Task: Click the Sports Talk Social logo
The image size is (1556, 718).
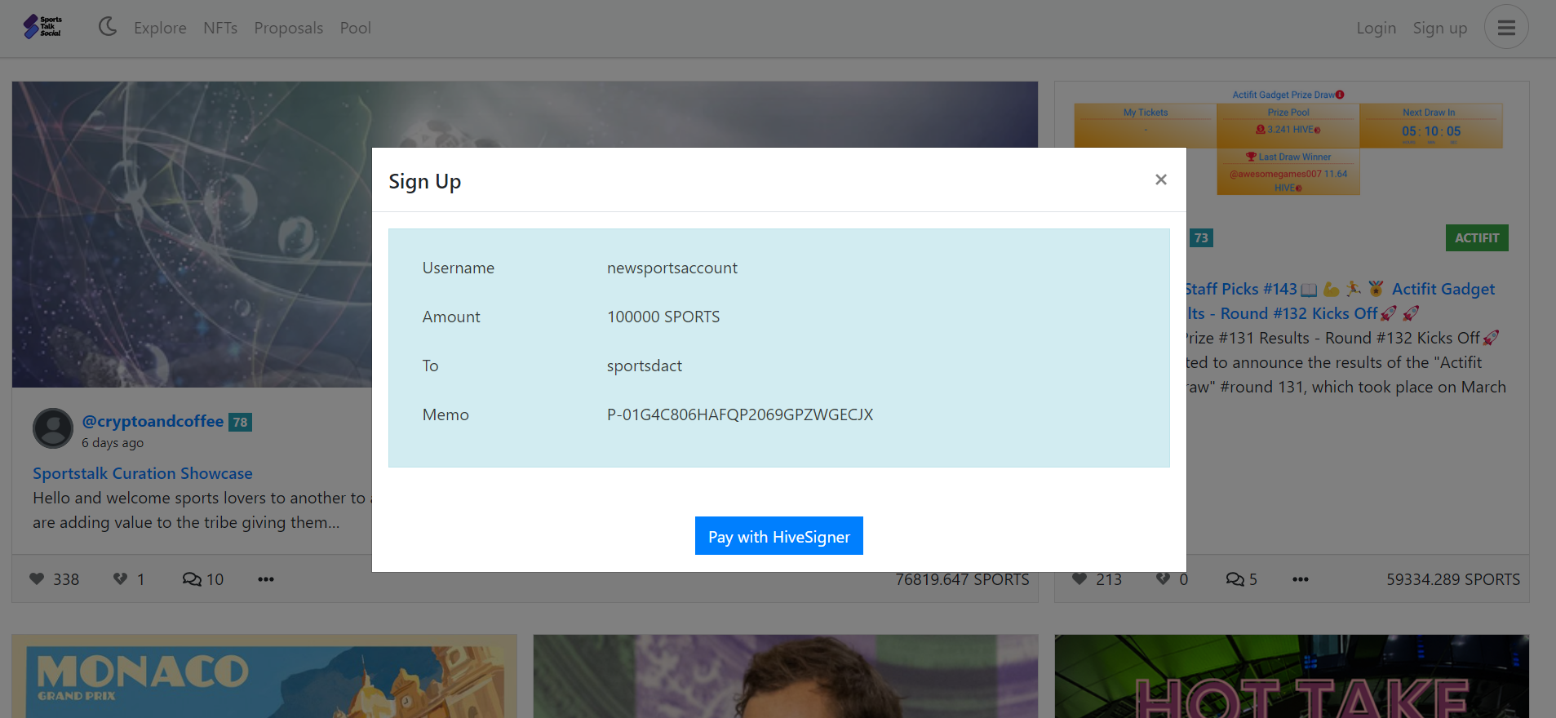Action: pos(43,27)
